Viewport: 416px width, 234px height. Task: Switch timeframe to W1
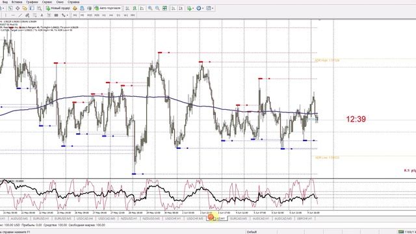(x=125, y=16)
